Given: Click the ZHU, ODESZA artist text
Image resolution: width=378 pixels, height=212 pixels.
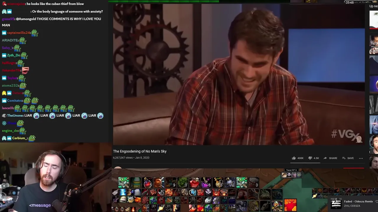Looking at the screenshot, I should (x=352, y=206).
